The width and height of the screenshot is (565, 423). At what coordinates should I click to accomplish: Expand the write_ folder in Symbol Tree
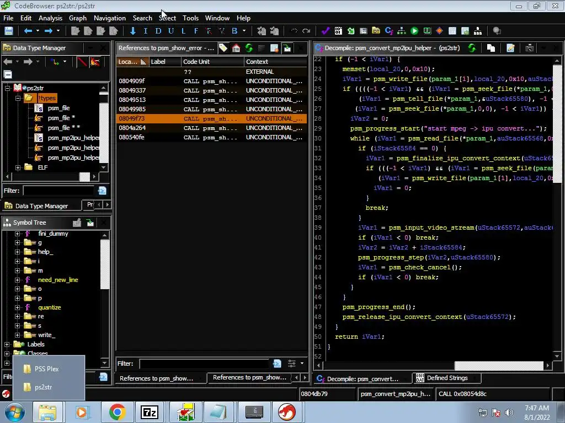17,335
